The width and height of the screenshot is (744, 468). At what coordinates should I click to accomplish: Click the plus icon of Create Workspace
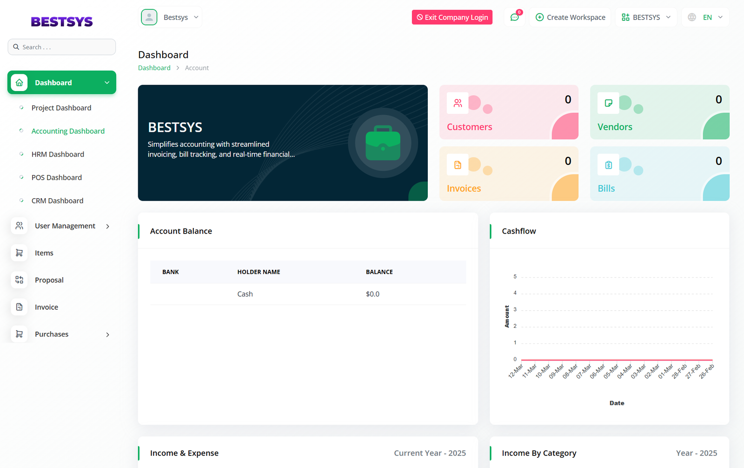click(x=539, y=17)
